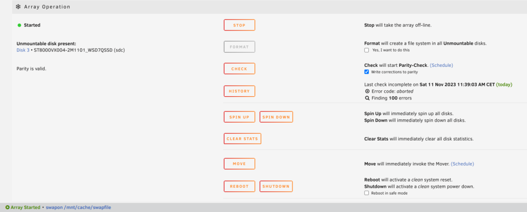Open the Disk 3 link
The width and height of the screenshot is (527, 212).
pos(23,51)
